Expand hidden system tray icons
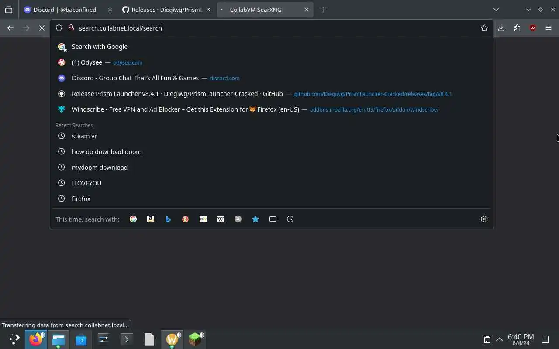The image size is (559, 349). 500,339
